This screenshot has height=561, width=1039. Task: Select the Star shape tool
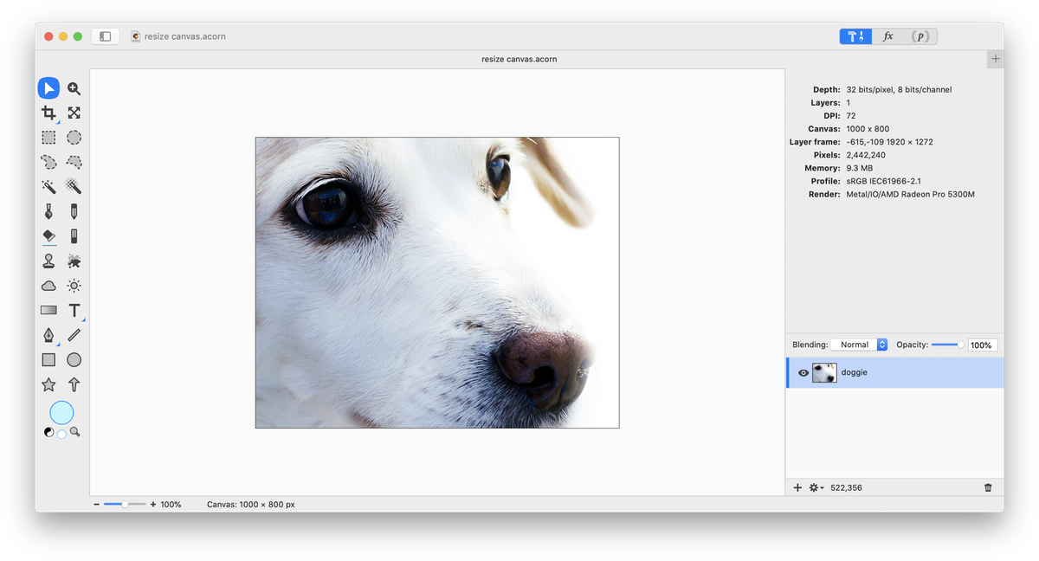pyautogui.click(x=48, y=384)
